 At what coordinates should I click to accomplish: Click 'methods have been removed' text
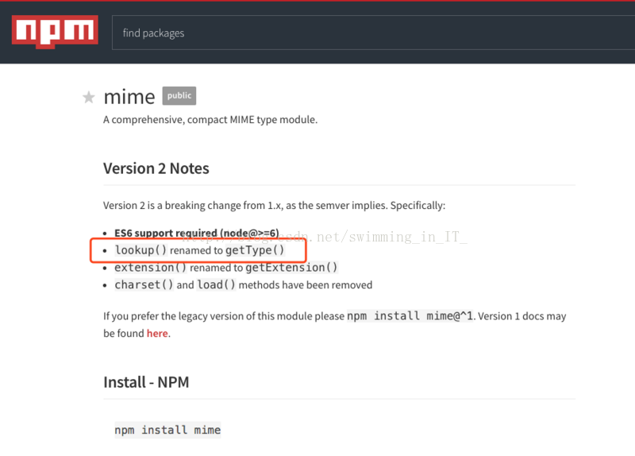[305, 284]
